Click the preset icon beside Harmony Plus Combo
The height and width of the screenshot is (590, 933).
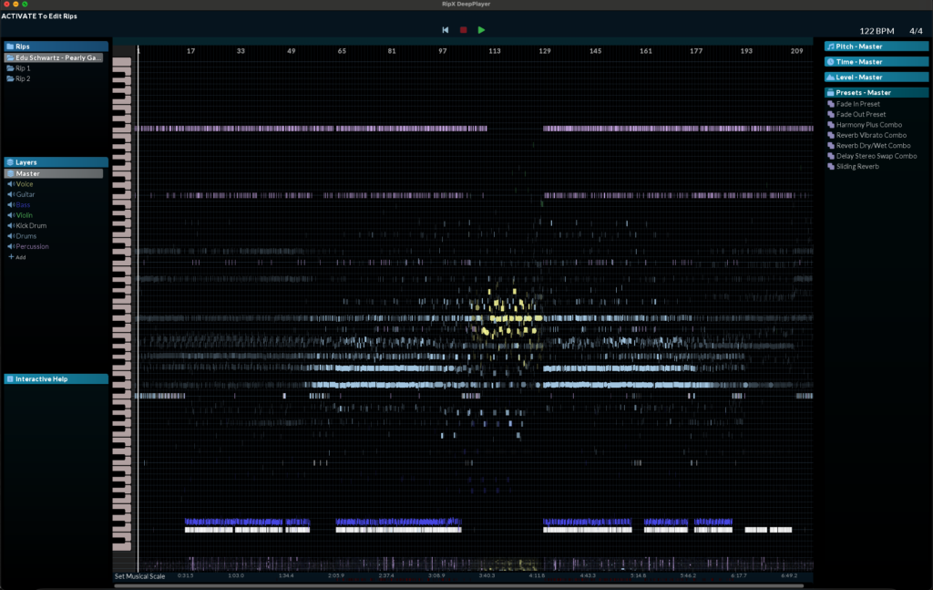tap(831, 124)
